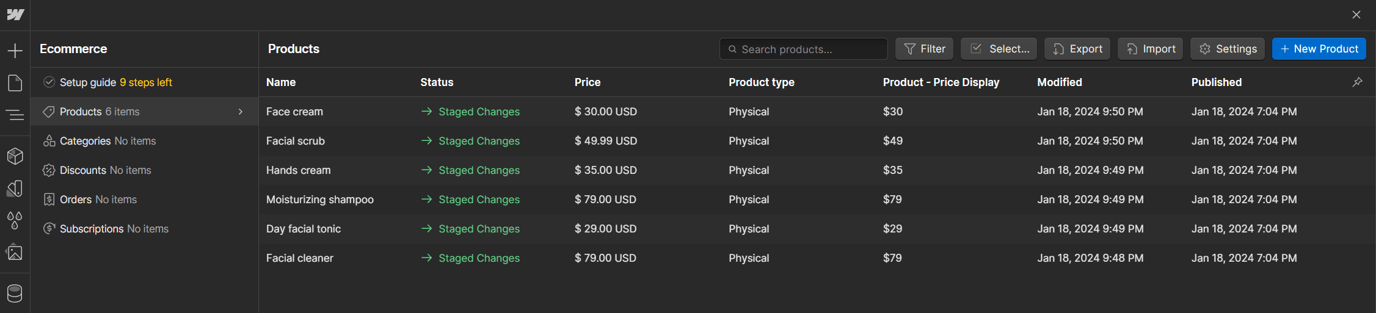Open the Add elements panel
Viewport: 1376px width, 313px height.
(x=15, y=51)
